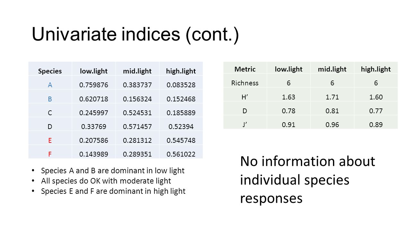Click bullet 'All species do OK with moderate light'
This screenshot has width=411, height=231.
(106, 181)
